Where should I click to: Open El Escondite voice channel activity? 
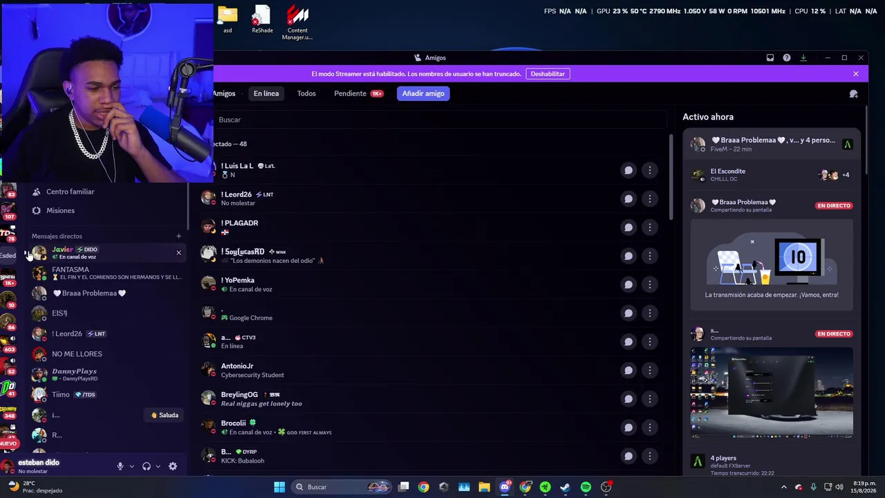coord(772,175)
